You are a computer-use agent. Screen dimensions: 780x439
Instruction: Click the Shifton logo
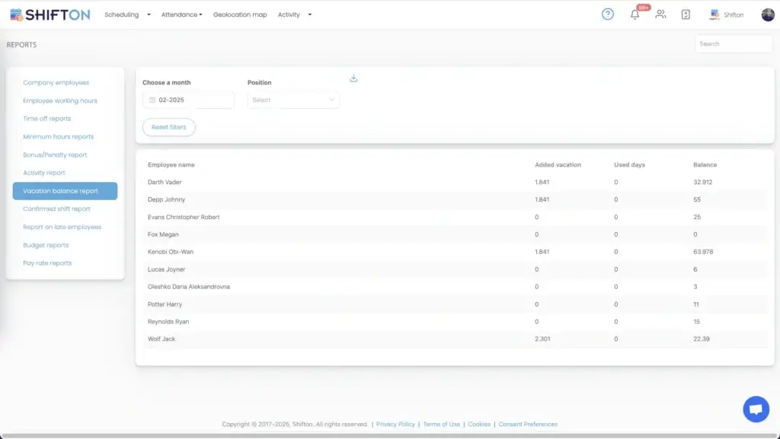tap(50, 14)
